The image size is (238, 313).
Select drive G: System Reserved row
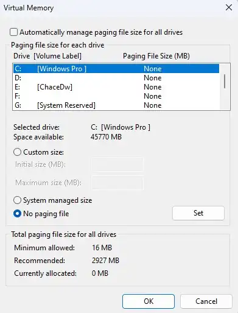[x=116, y=105]
